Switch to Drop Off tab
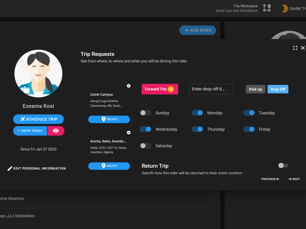 (278, 89)
